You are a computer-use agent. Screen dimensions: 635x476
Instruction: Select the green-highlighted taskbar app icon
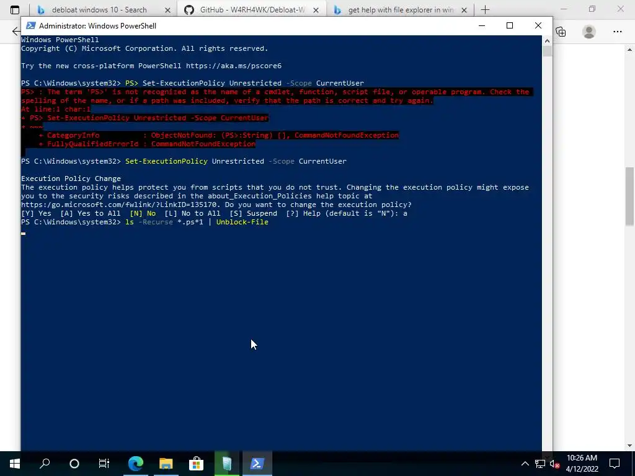[227, 464]
